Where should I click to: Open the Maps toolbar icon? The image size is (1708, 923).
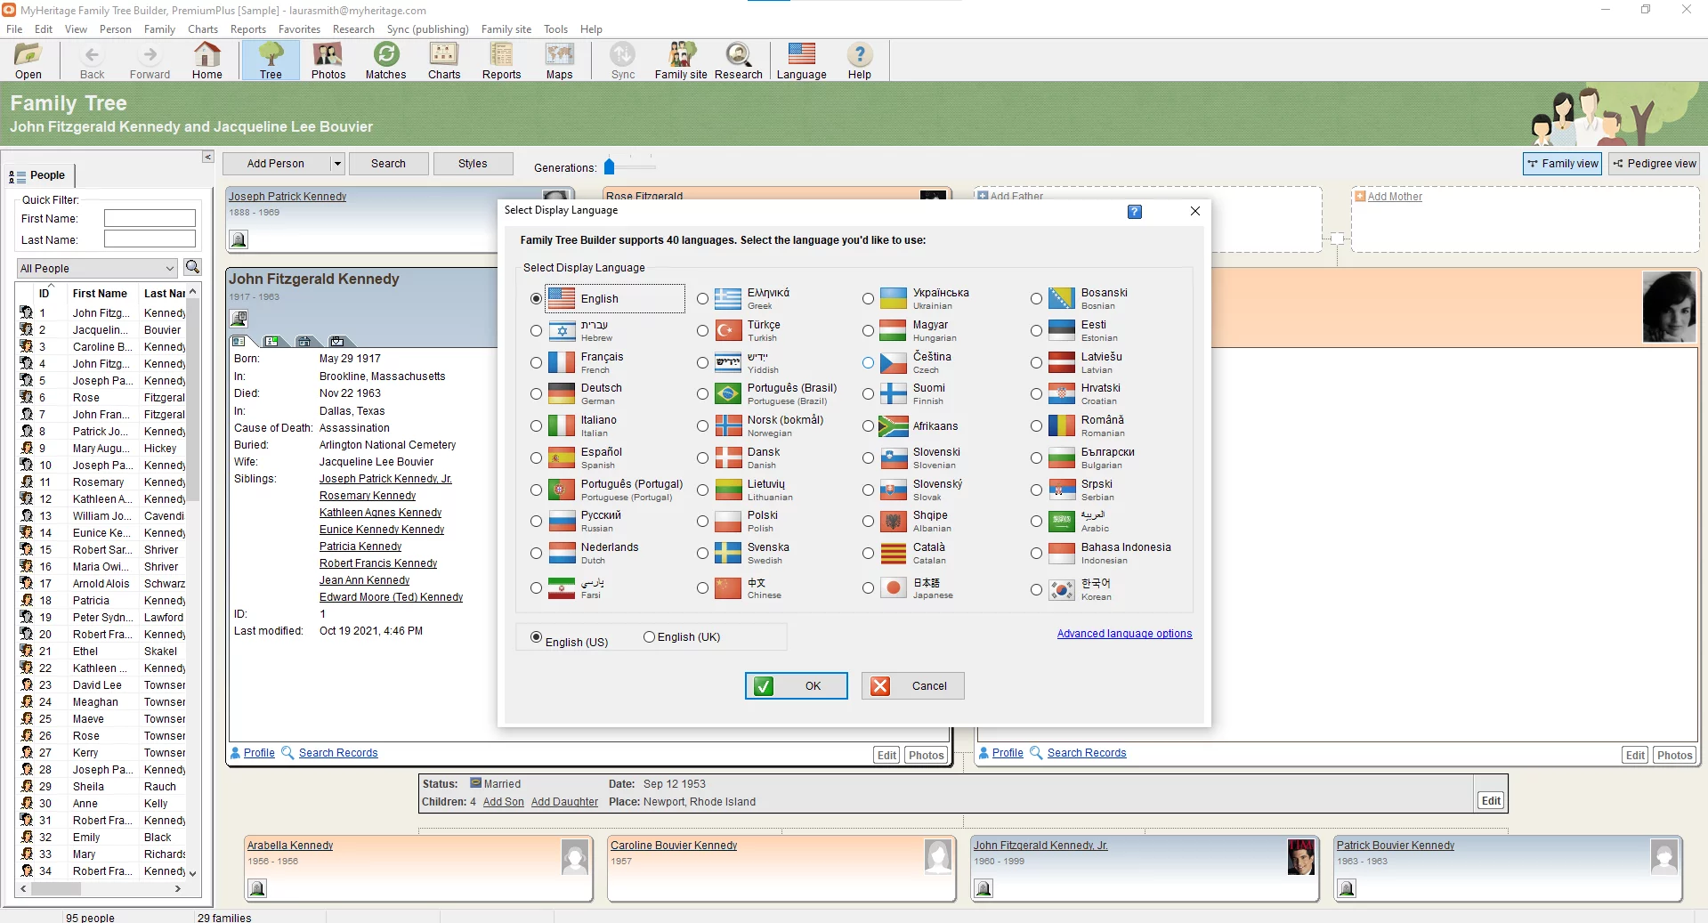(x=559, y=61)
